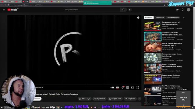Start voice search with microphone icon

click(x=130, y=10)
